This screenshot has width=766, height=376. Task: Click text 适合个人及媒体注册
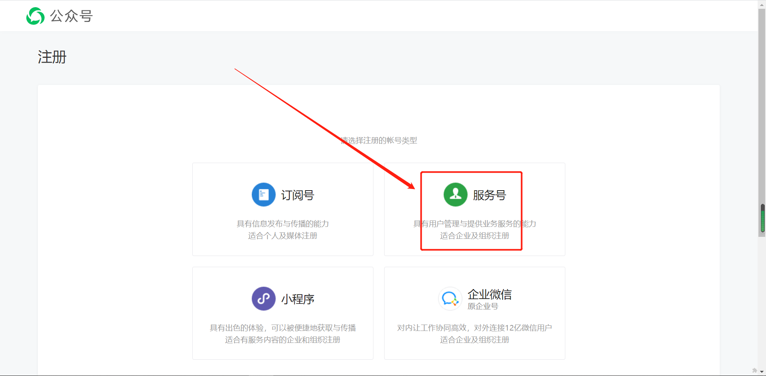tap(283, 236)
